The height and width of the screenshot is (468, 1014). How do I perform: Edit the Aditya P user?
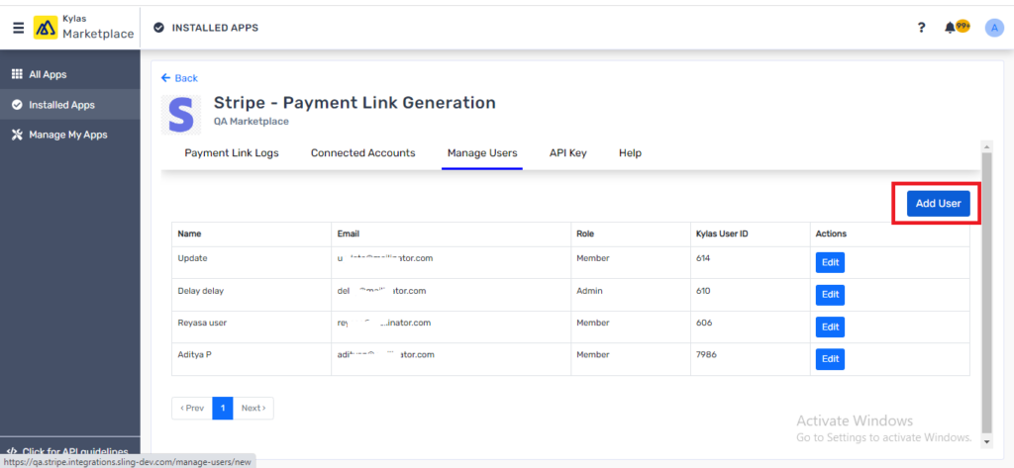coord(830,359)
